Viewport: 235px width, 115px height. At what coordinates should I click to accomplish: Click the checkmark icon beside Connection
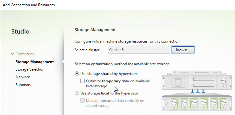(13, 54)
